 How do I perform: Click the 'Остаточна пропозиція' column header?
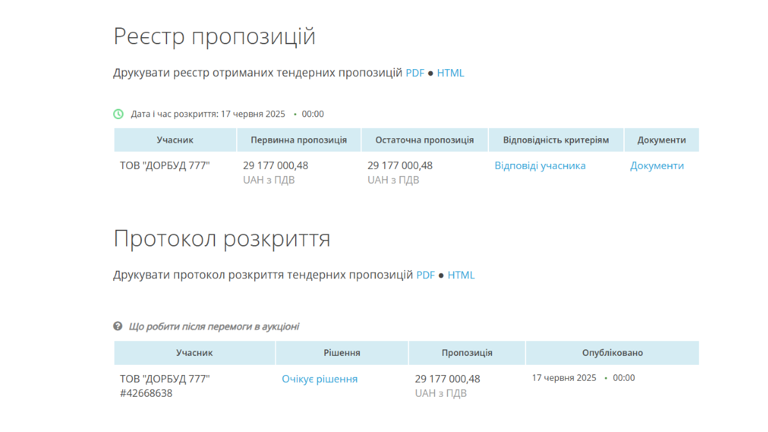[x=424, y=140]
